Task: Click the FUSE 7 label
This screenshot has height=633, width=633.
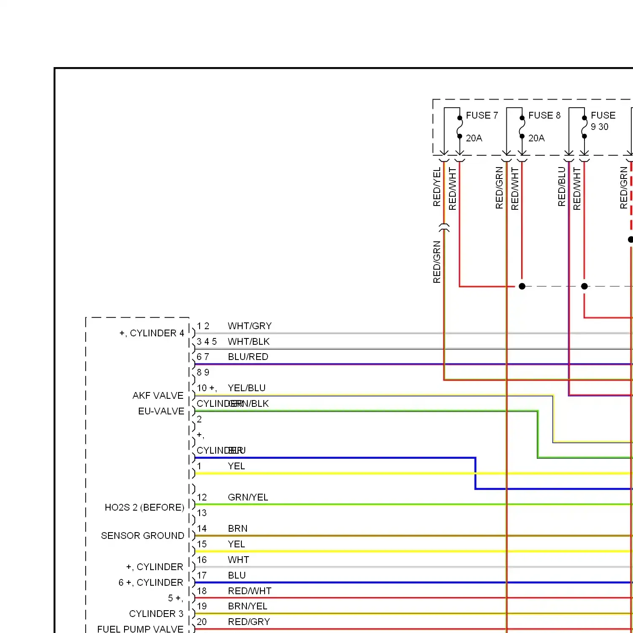Action: click(x=482, y=115)
